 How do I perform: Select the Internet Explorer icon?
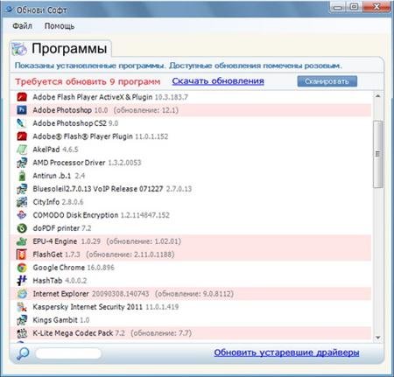point(22,294)
